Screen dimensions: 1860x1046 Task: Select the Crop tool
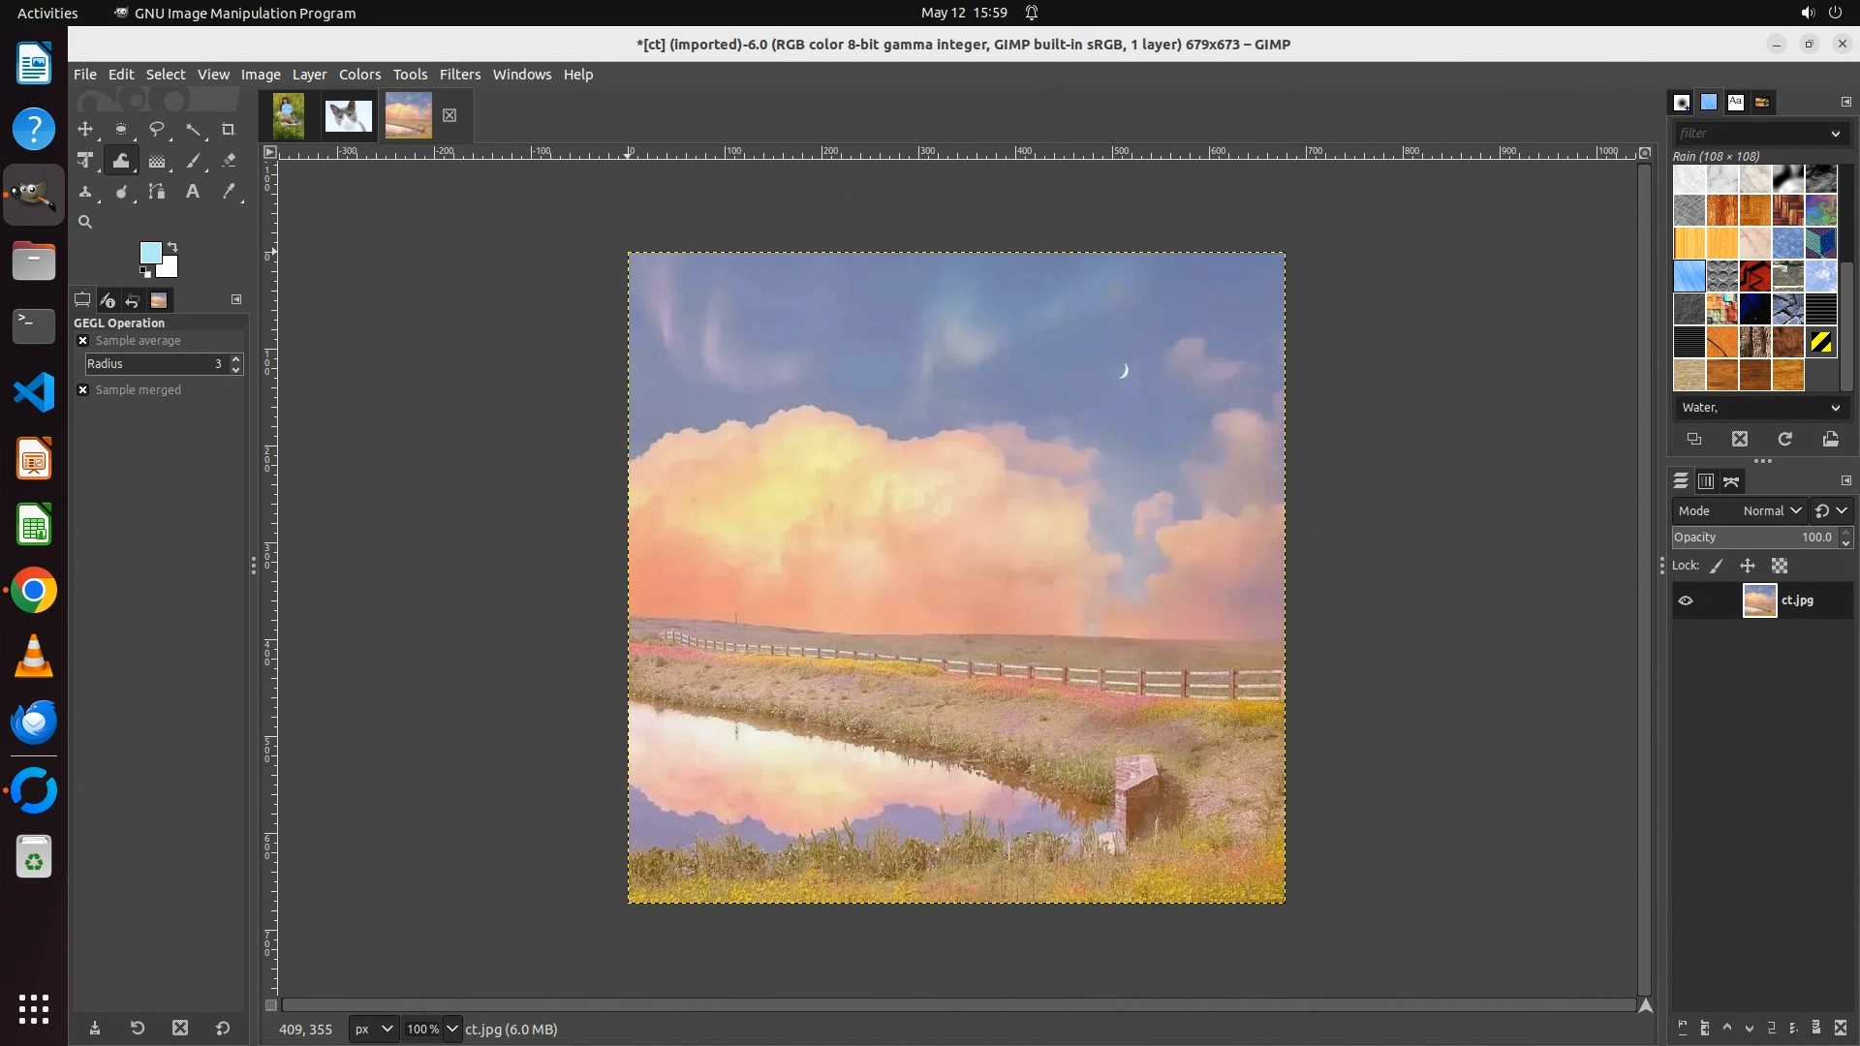229,129
